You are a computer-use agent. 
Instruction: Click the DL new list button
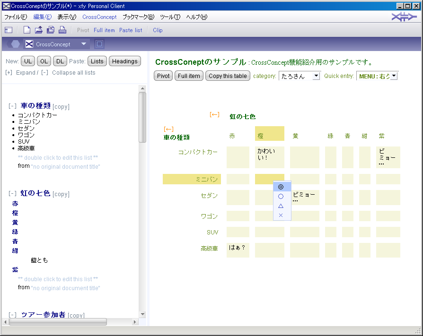coord(60,61)
